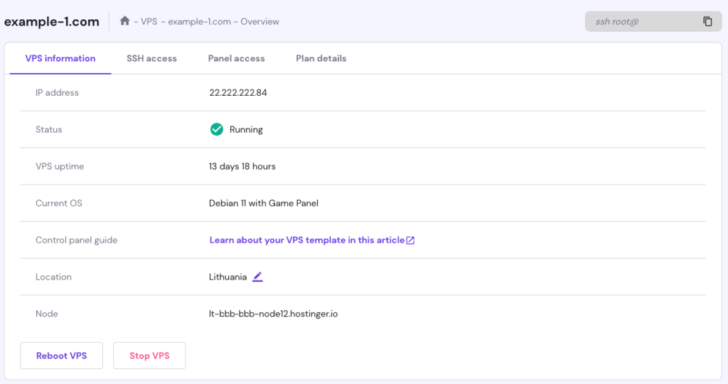This screenshot has width=728, height=384.
Task: Open external link icon beside template article
Action: coord(410,240)
